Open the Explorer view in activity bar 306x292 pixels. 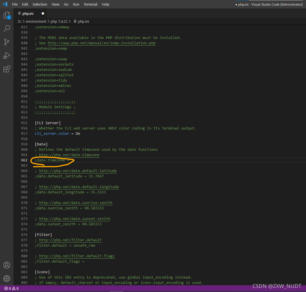(7, 15)
